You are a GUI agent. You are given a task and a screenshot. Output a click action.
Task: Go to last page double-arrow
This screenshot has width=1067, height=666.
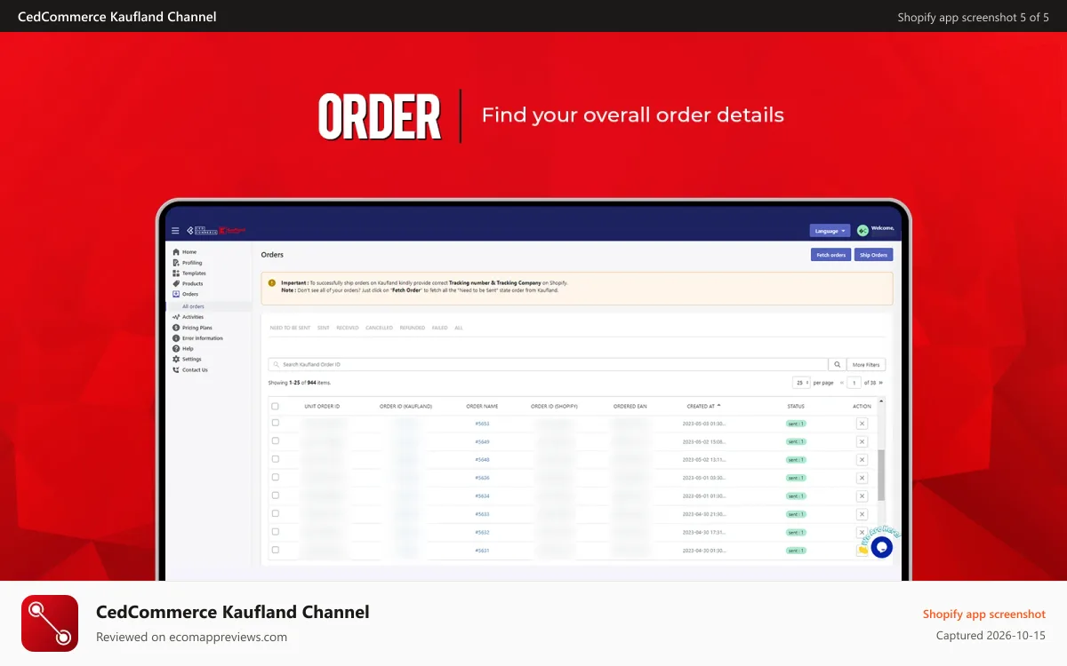coord(881,383)
